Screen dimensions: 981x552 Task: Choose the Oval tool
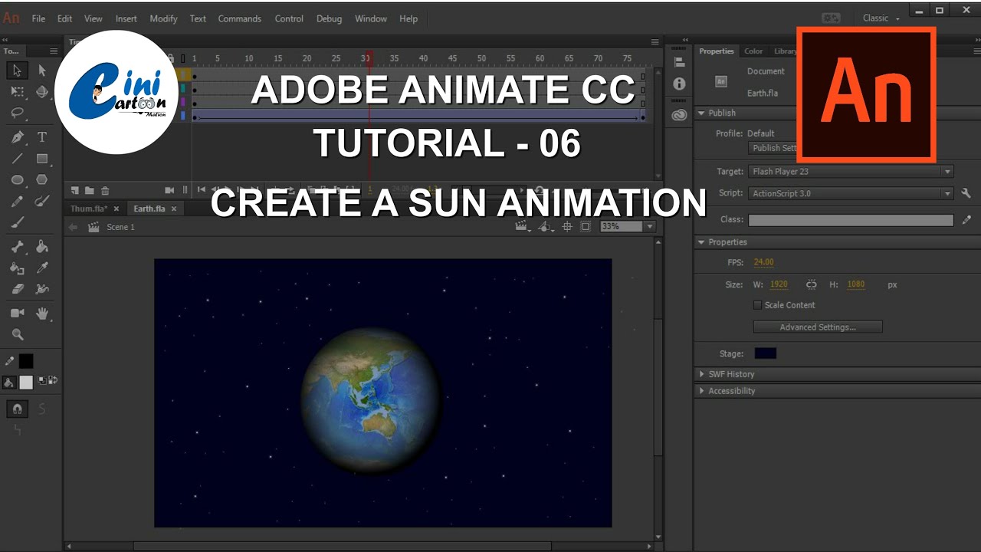17,180
